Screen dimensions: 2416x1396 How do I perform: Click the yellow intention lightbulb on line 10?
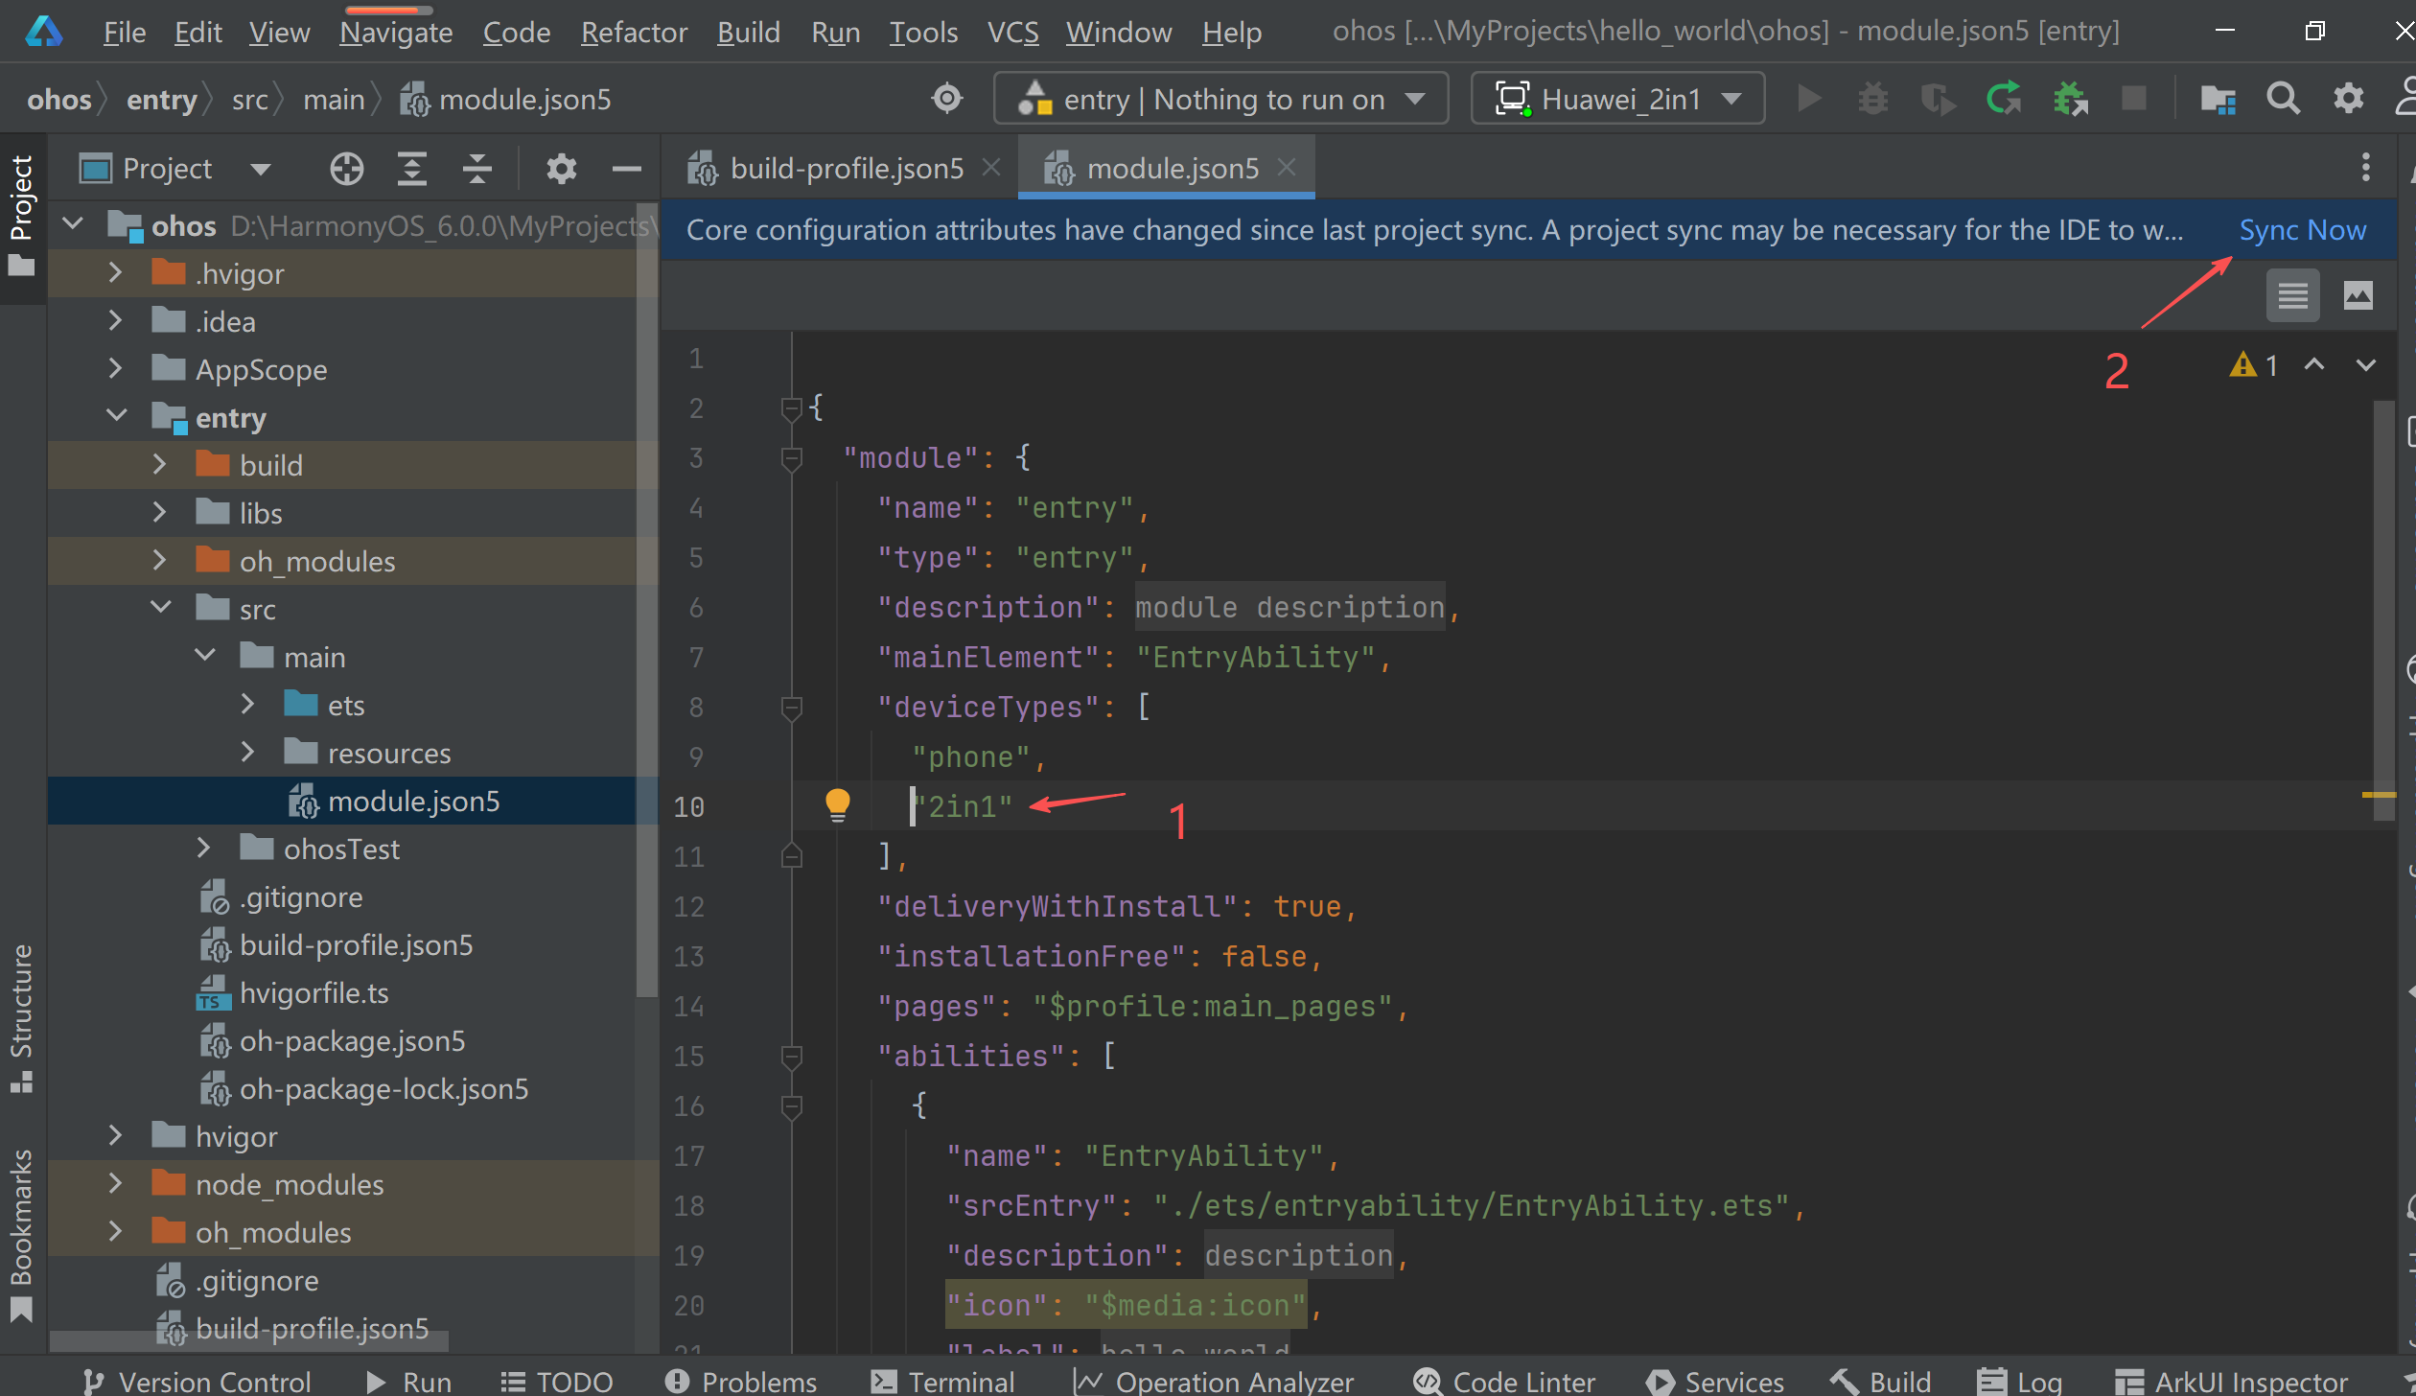837,803
